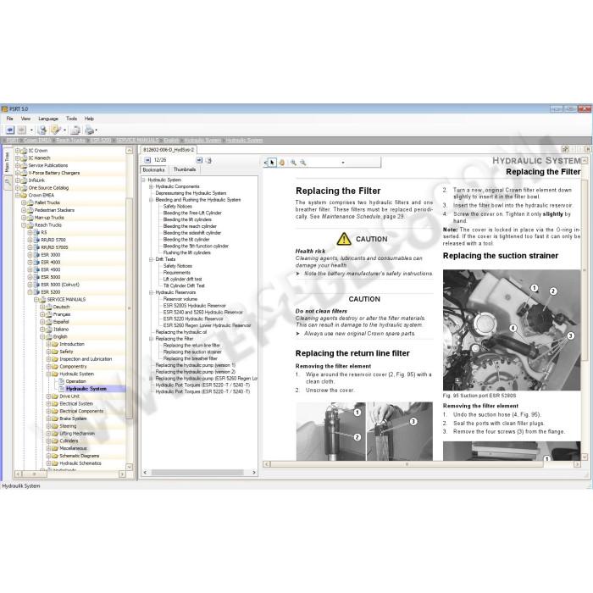Select One Source Catalog folder
The image size is (593, 593).
[48, 188]
